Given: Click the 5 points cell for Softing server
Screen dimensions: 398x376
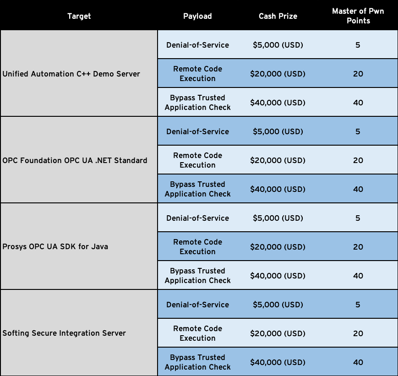Looking at the screenshot, I should pyautogui.click(x=358, y=305).
